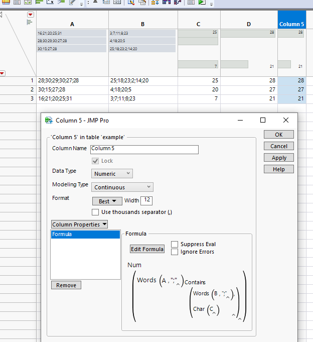Click the 123 toolbar icon

point(117,2)
